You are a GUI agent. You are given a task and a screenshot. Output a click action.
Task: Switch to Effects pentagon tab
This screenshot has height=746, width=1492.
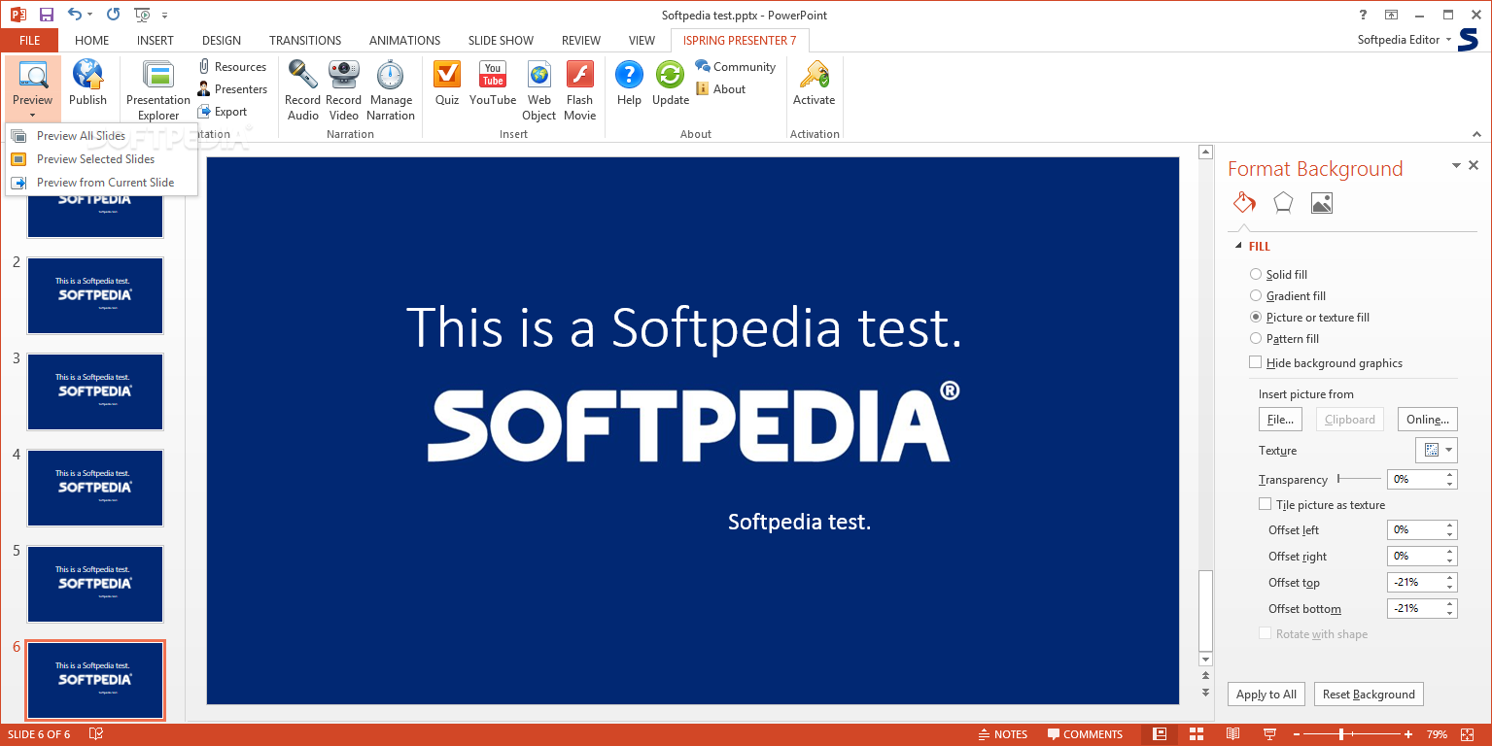click(x=1283, y=202)
